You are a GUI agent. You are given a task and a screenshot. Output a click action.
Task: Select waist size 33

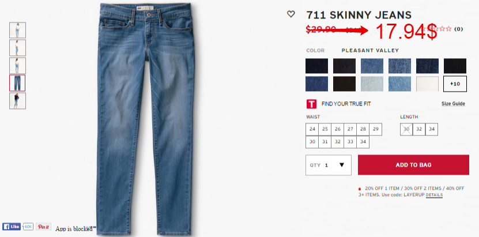click(x=350, y=142)
